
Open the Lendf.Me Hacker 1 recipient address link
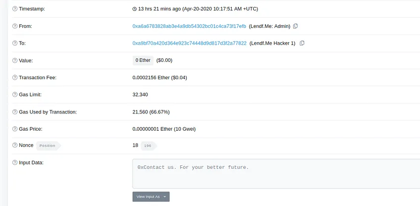[x=189, y=43]
